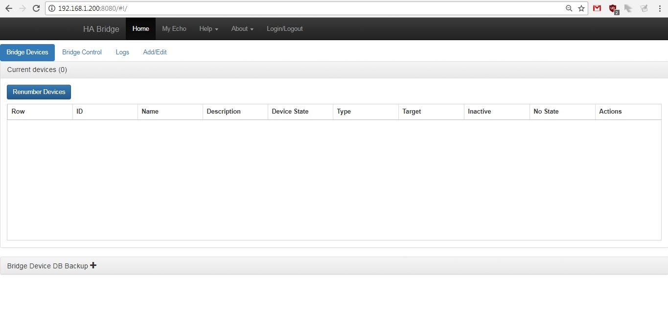
Task: Click the HA Bridge brand link
Action: click(x=101, y=29)
